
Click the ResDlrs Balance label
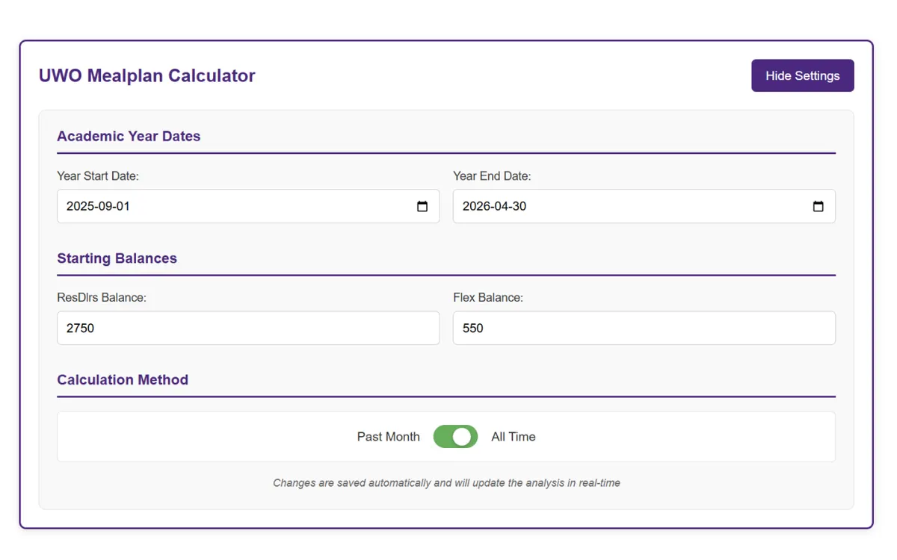(x=102, y=297)
